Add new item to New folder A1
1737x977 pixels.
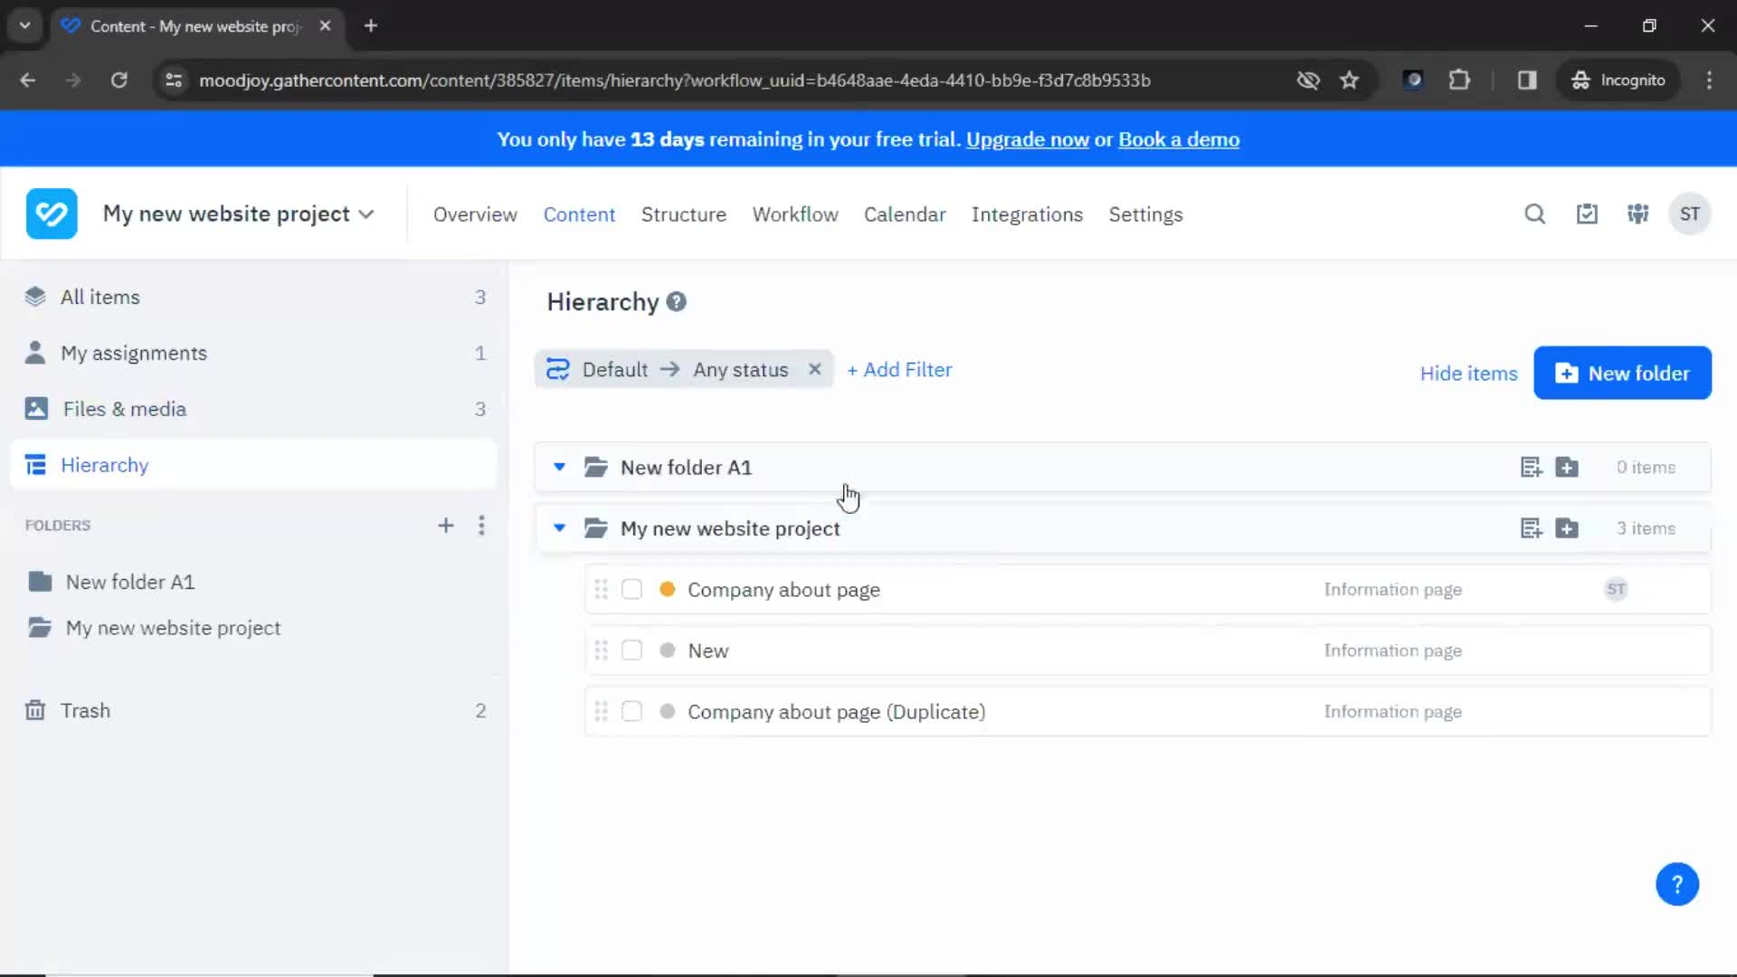[1531, 468]
